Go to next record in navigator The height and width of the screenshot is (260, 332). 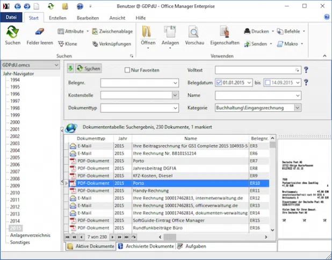click(112, 237)
